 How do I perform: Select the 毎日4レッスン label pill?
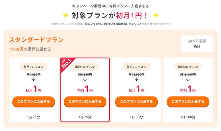188,67
